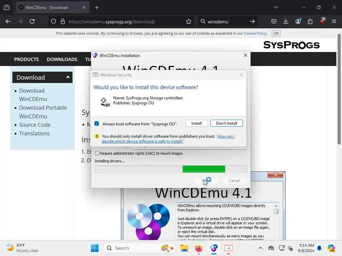Click the Firefox back arrow

(8, 22)
